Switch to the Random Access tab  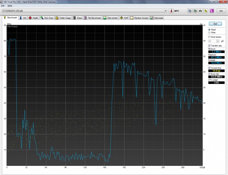click(x=139, y=18)
